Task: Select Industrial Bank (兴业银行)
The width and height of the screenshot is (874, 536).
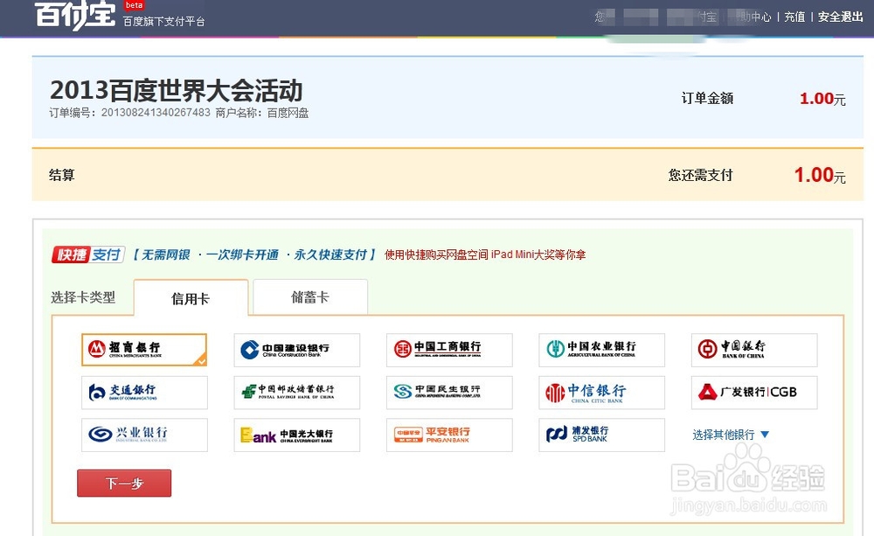Action: (x=144, y=435)
